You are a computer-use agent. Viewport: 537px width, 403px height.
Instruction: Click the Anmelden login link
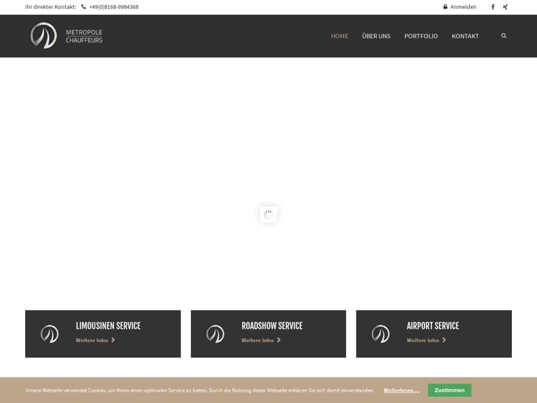pyautogui.click(x=463, y=7)
